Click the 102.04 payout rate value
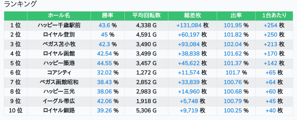The width and height of the screenshot is (297, 120). pos(233,44)
